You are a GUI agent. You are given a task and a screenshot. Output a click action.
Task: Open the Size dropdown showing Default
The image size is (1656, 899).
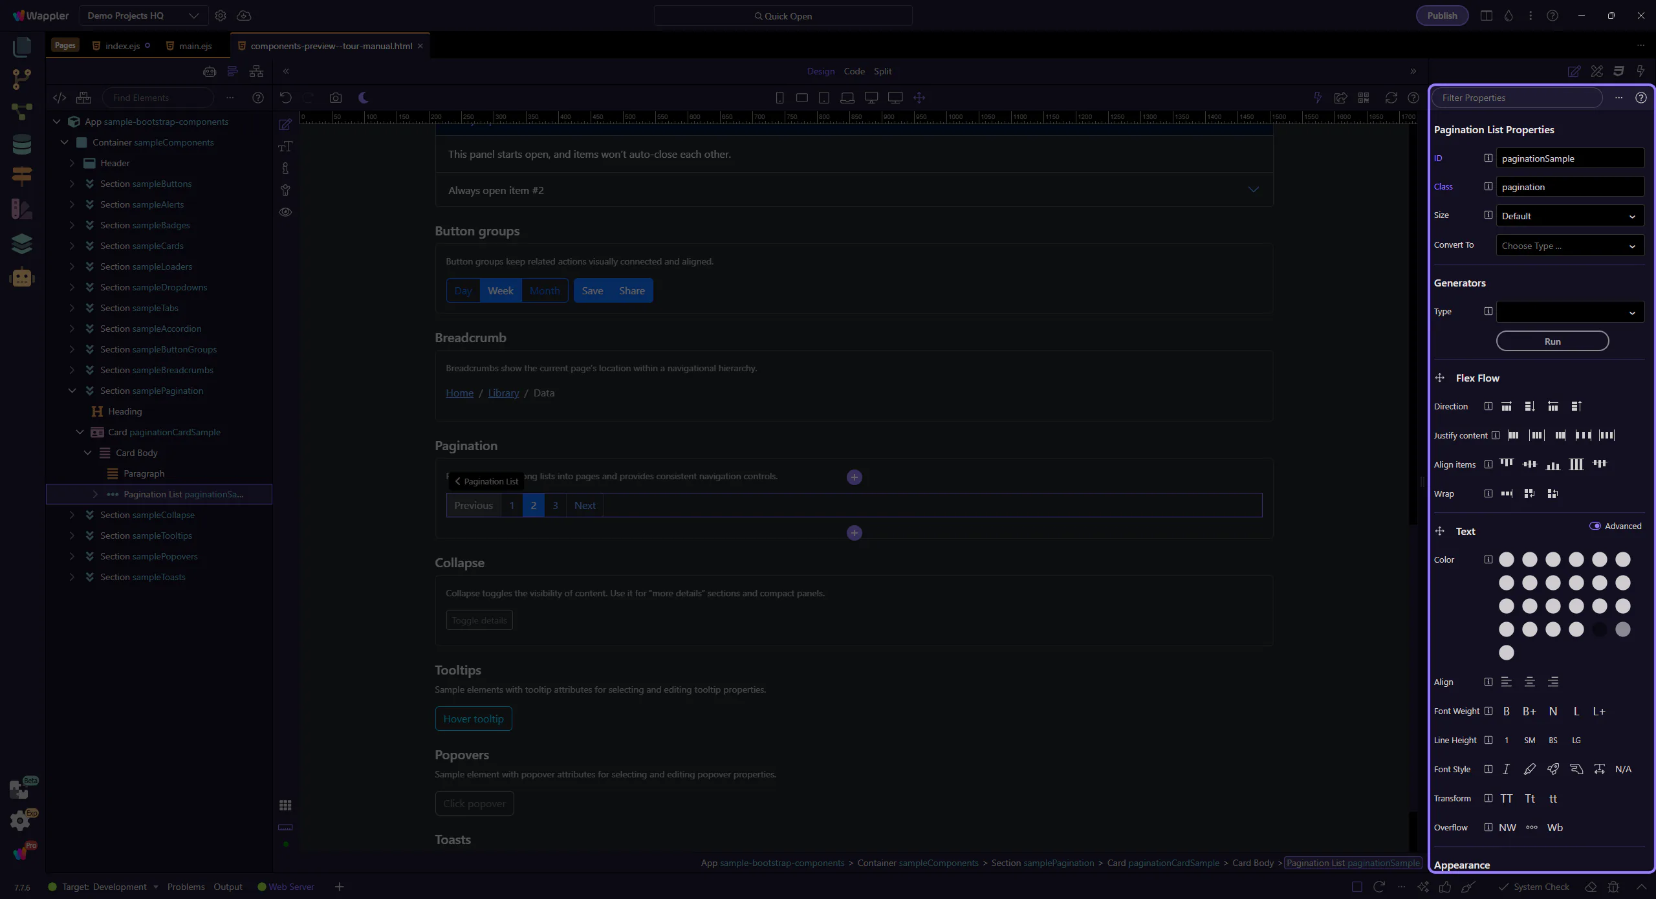[1570, 216]
